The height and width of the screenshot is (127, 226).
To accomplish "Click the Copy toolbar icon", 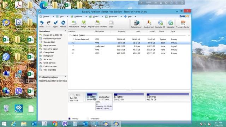I will click(x=111, y=24).
